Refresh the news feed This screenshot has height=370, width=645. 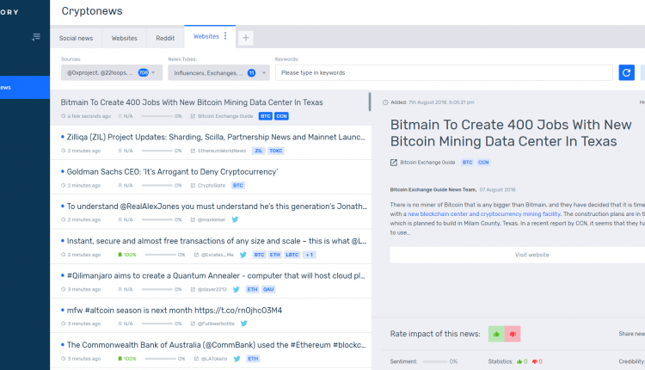[626, 73]
